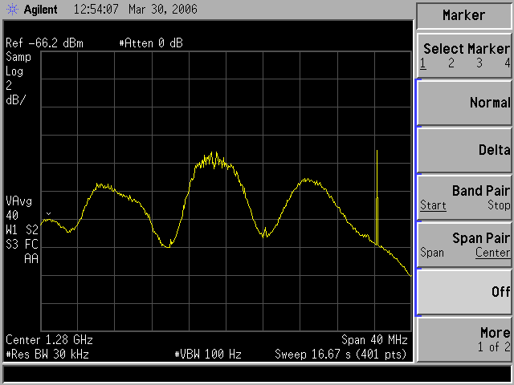Screen dimensions: 514x385
Task: Click the Span 40 MHz readout
Action: point(375,339)
